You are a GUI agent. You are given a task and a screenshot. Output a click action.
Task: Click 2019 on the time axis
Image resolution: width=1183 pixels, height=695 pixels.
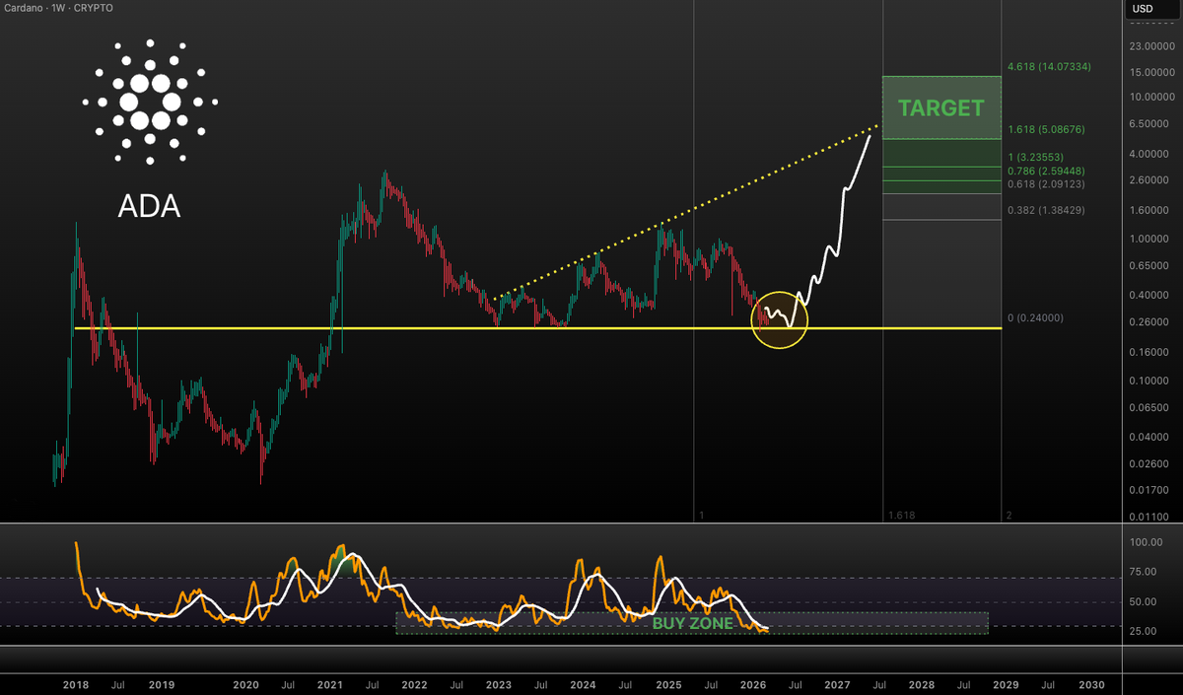pos(161,683)
